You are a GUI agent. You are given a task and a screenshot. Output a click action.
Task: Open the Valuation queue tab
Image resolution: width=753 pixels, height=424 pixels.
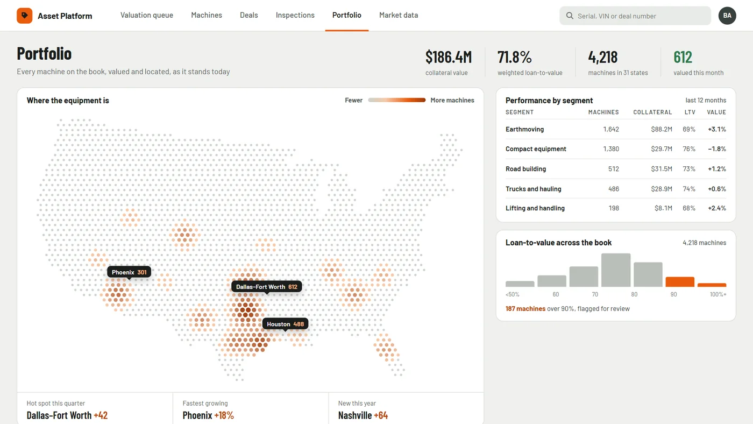click(x=147, y=15)
